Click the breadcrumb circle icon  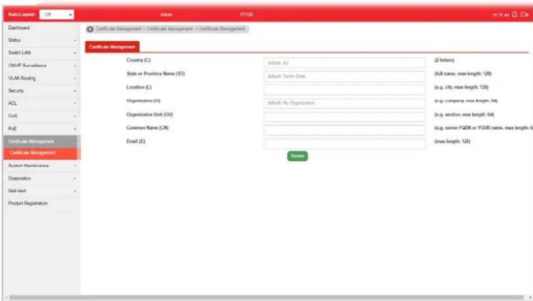[90, 29]
